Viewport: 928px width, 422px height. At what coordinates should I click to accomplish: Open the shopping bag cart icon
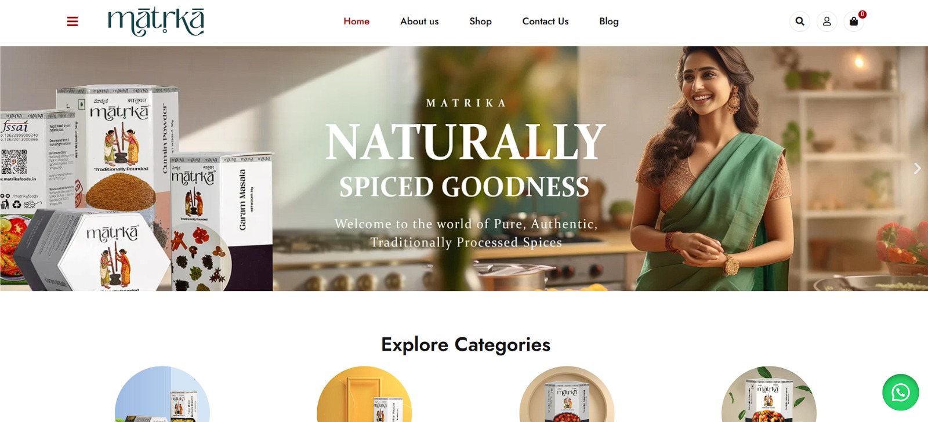pos(854,21)
